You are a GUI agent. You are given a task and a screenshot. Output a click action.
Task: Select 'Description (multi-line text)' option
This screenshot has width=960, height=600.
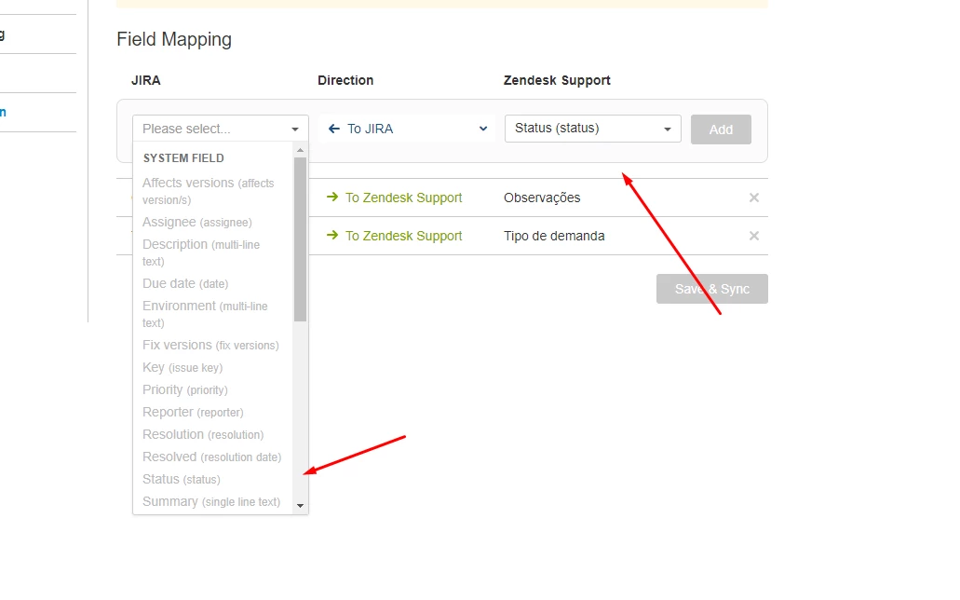coord(213,252)
